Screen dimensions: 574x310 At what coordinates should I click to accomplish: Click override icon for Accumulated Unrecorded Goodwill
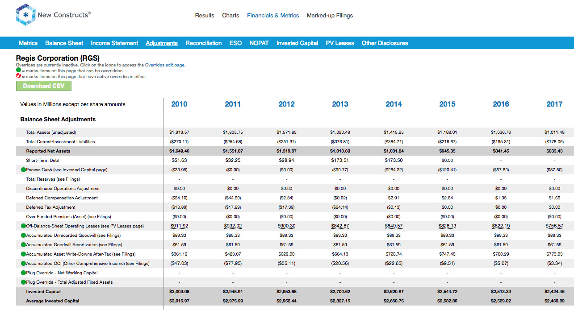(23, 236)
